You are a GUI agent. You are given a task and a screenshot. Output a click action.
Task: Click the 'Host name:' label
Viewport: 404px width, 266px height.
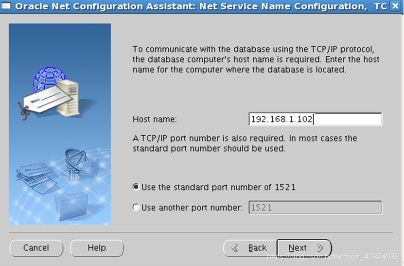pyautogui.click(x=155, y=119)
